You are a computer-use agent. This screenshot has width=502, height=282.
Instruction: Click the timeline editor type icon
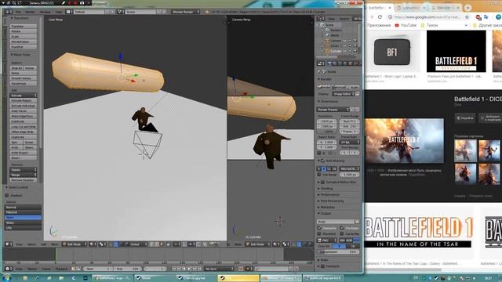tap(9, 269)
